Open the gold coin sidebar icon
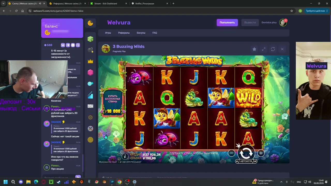The image size is (331, 186). pyautogui.click(x=90, y=140)
